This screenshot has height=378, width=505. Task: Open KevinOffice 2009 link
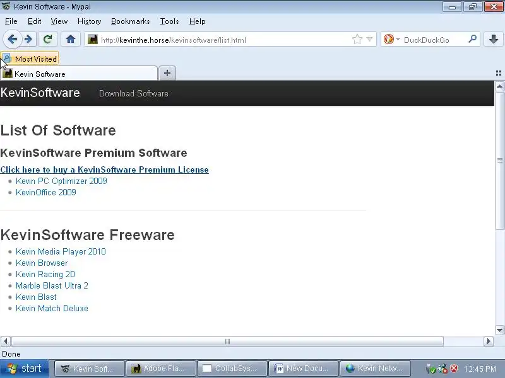(x=46, y=192)
